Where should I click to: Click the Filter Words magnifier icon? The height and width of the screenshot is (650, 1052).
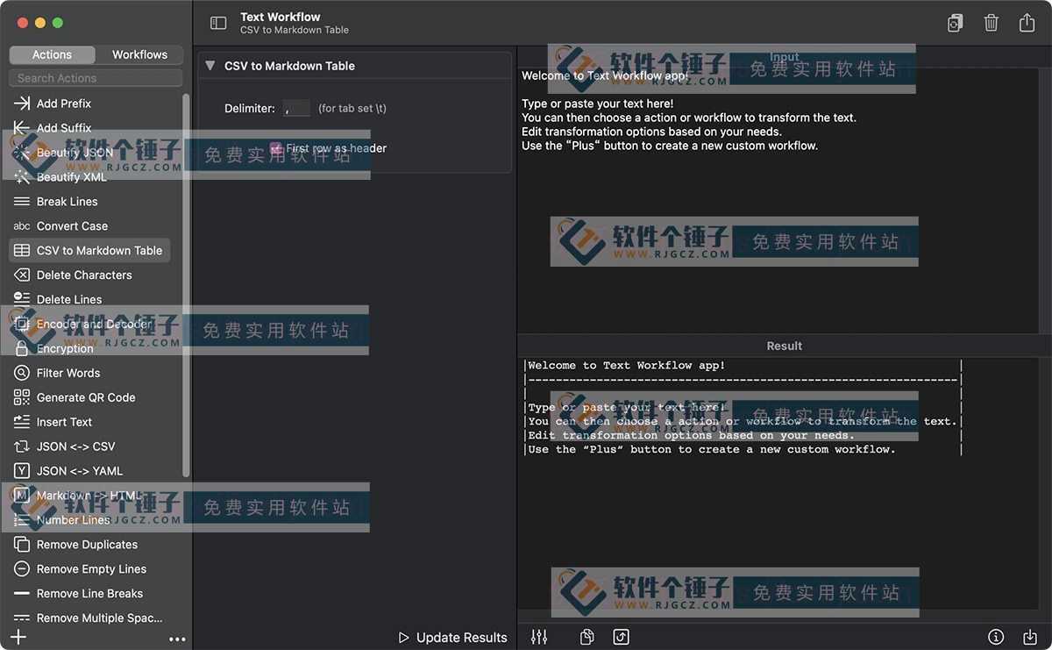[22, 374]
